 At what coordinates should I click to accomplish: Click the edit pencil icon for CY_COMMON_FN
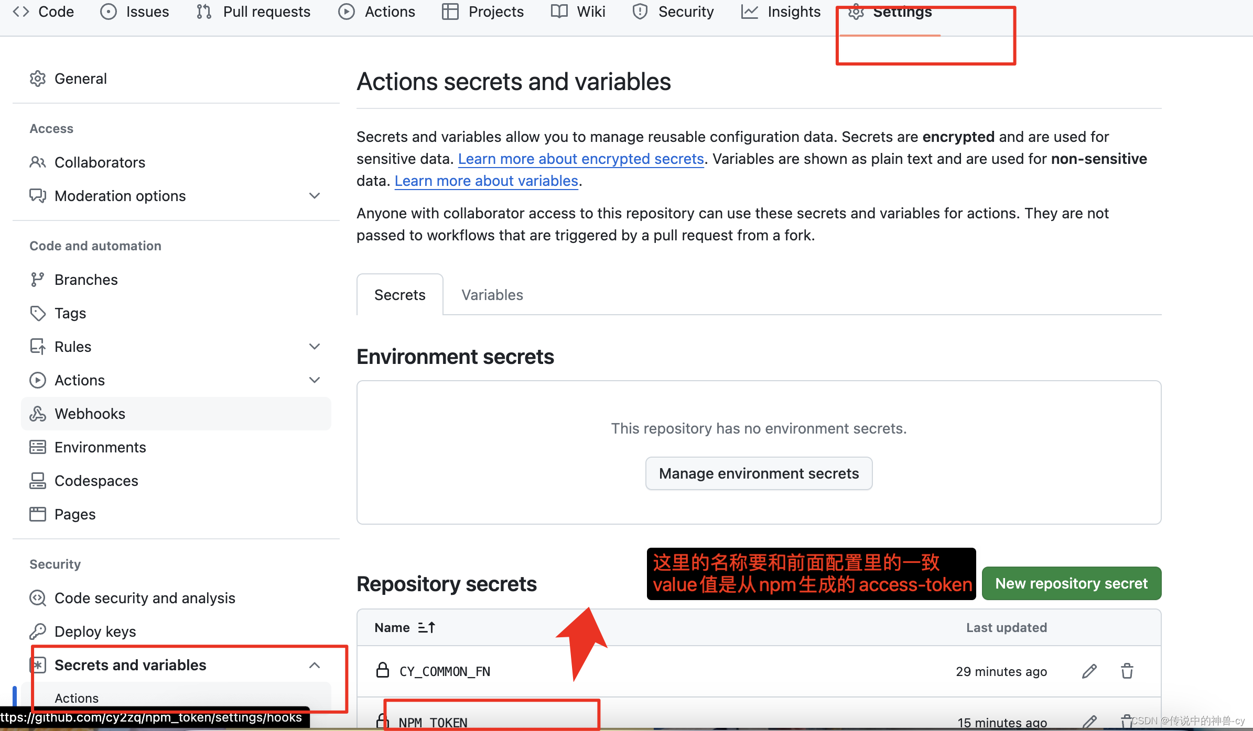(x=1089, y=671)
